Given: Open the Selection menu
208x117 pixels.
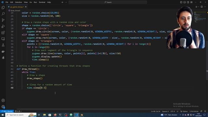Looking at the screenshot, I should coord(19,2).
